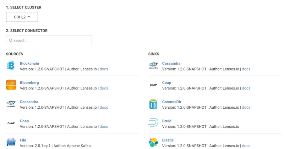Click the search magnifier icon
Screen dimensions: 284x149
pos(11,40)
